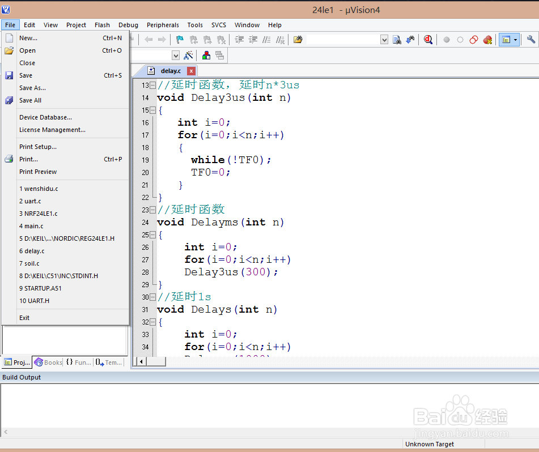Image resolution: width=539 pixels, height=452 pixels.
Task: Start debug session magnifier icon
Action: point(428,40)
